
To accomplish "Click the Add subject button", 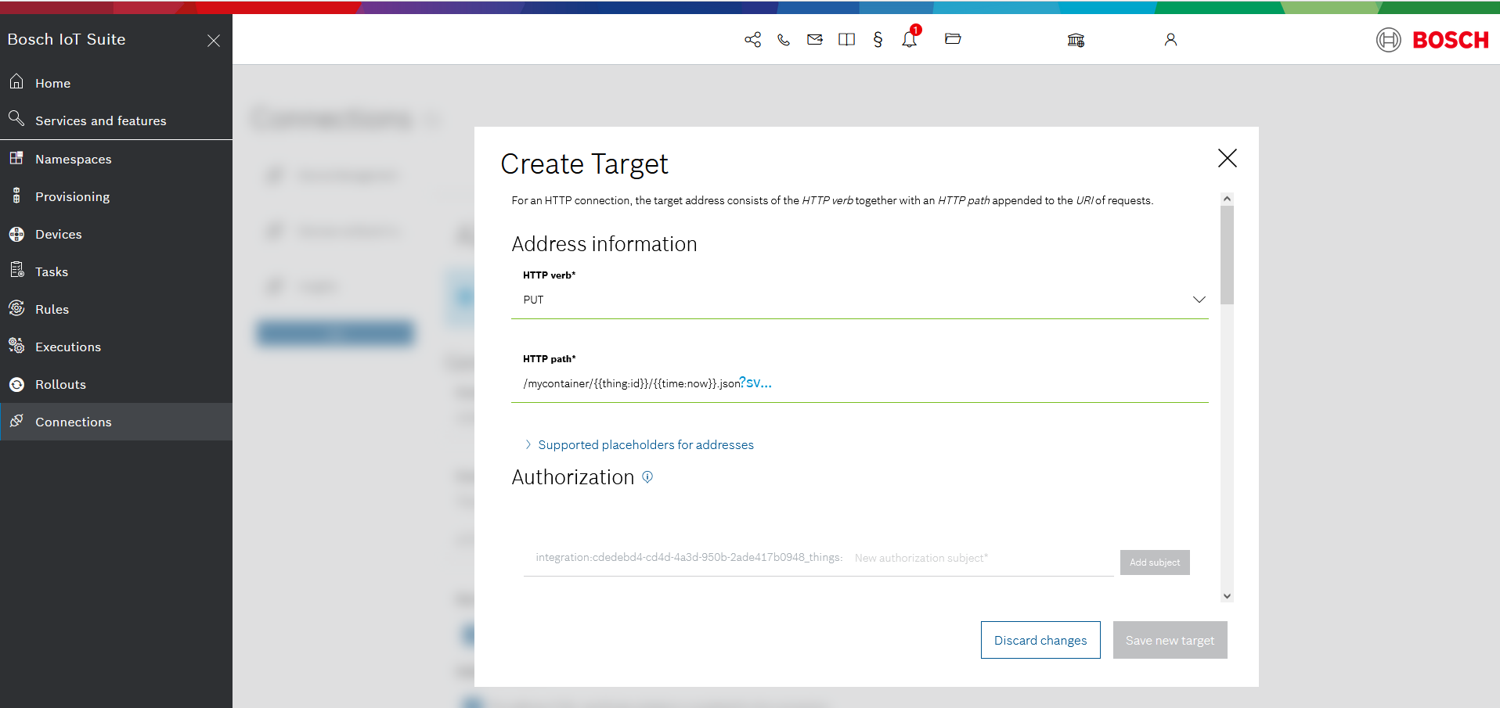I will (x=1155, y=562).
